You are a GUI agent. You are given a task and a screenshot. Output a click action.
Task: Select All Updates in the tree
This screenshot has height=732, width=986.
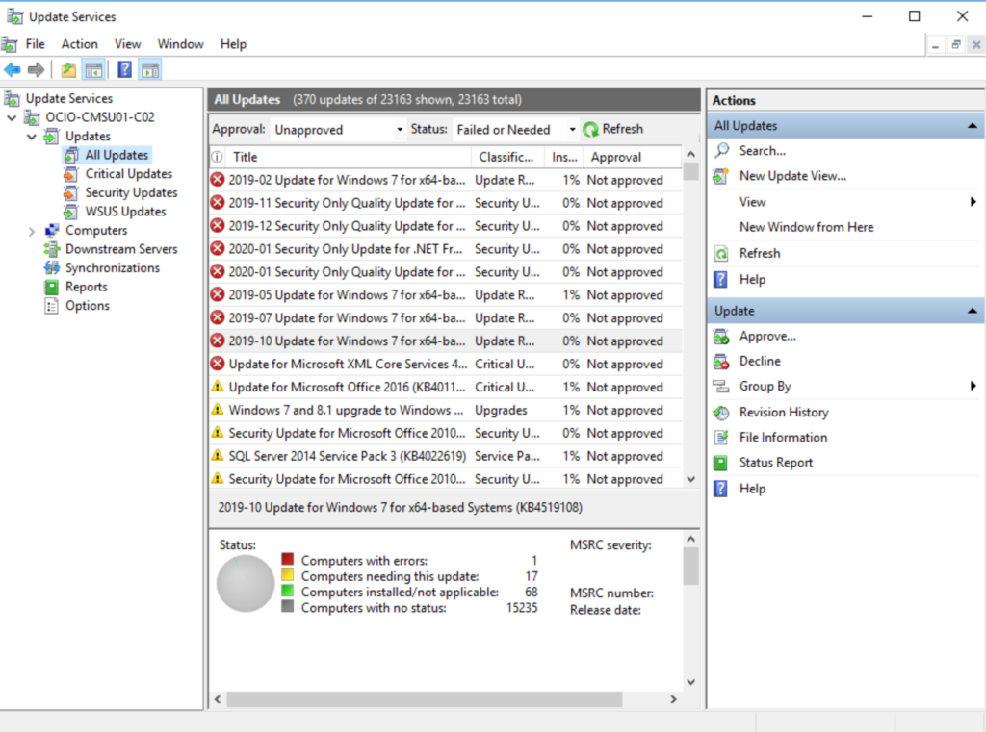pos(117,155)
